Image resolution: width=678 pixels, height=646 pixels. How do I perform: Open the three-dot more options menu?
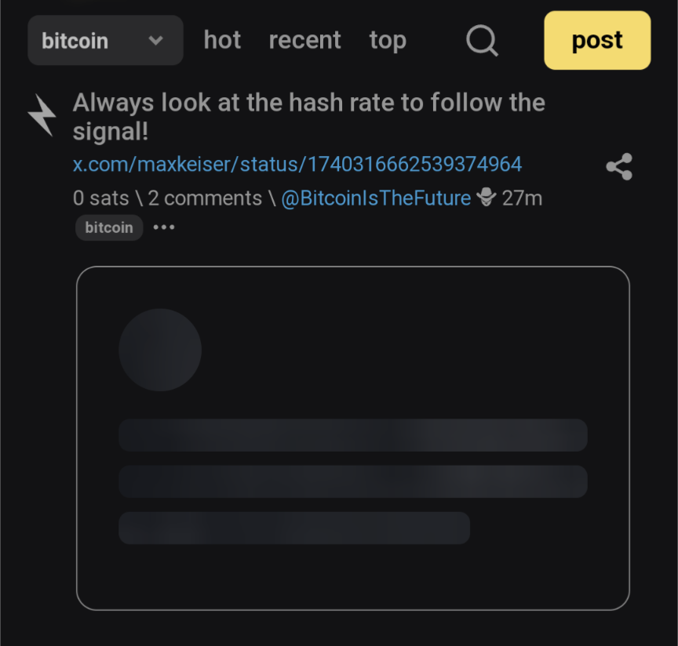click(x=164, y=227)
